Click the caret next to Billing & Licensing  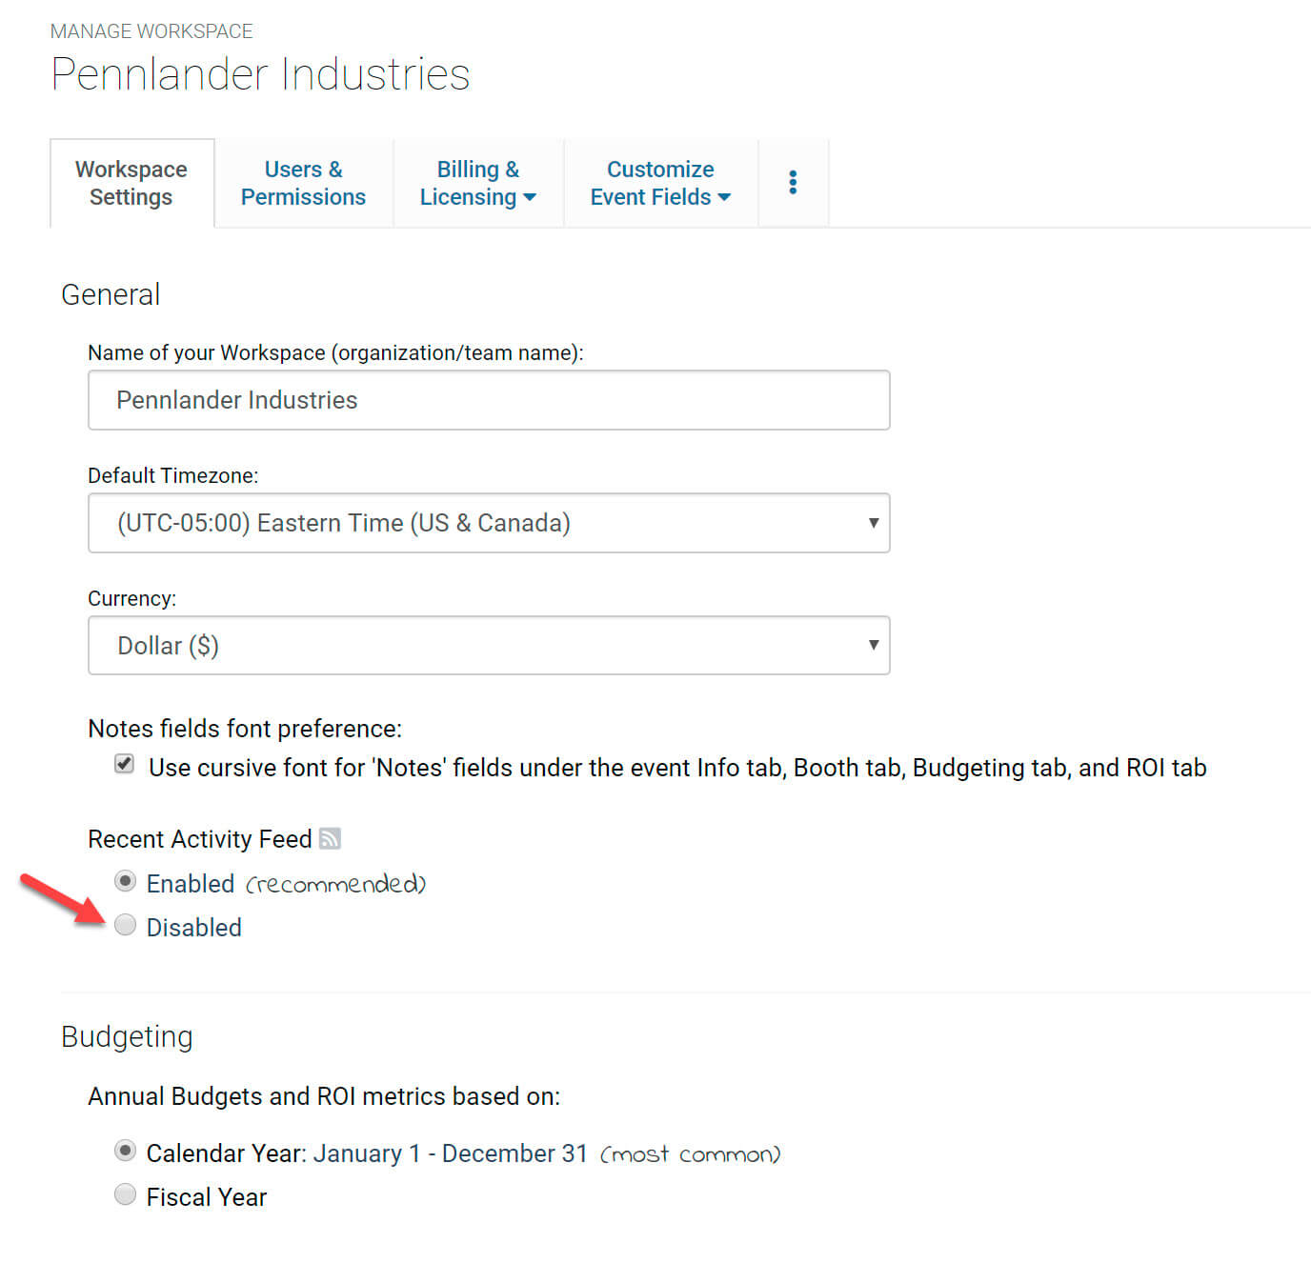[x=531, y=198]
